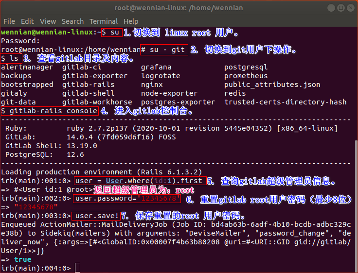Click the Ruby version 'ruby 2.7.2p137' text
The height and width of the screenshot is (273, 358).
(x=97, y=128)
